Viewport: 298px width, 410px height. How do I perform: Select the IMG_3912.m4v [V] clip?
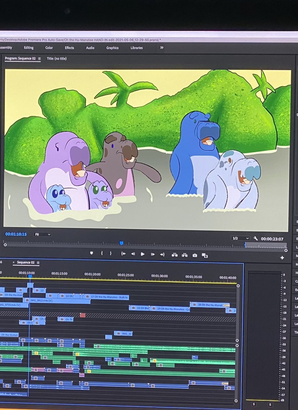coord(57,301)
